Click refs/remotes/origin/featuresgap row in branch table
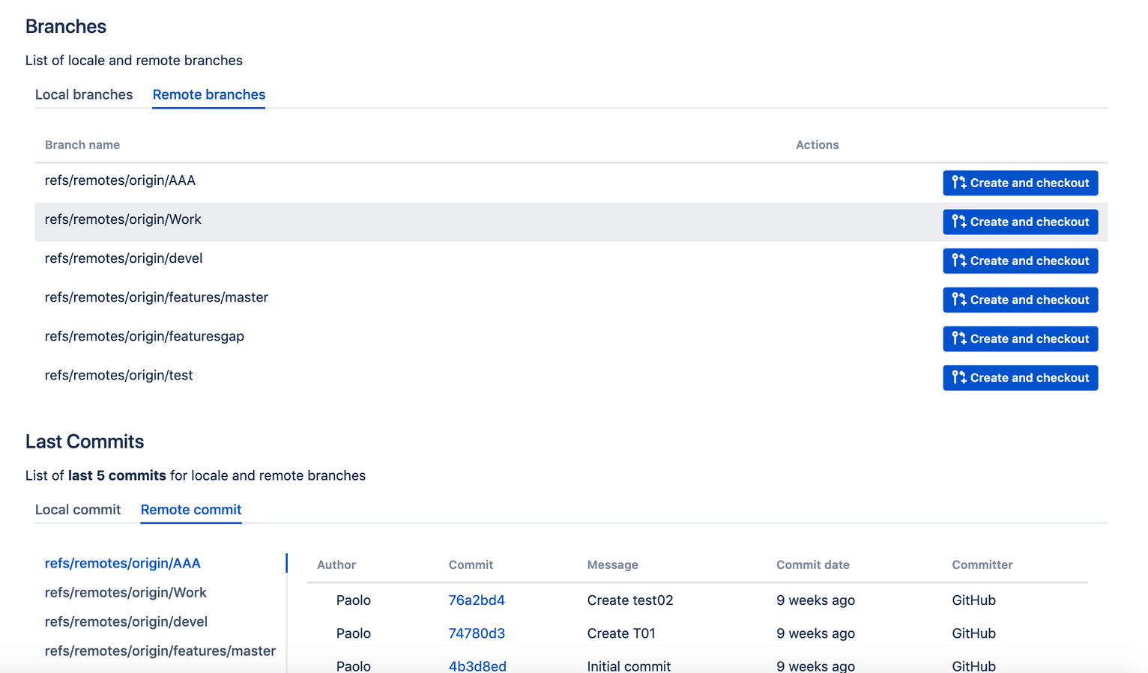The width and height of the screenshot is (1148, 673). tap(571, 338)
